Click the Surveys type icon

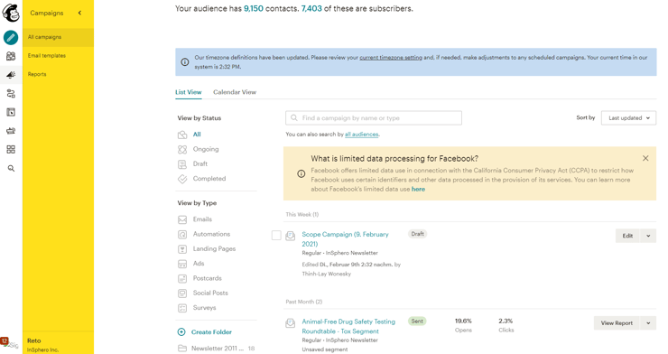click(182, 308)
